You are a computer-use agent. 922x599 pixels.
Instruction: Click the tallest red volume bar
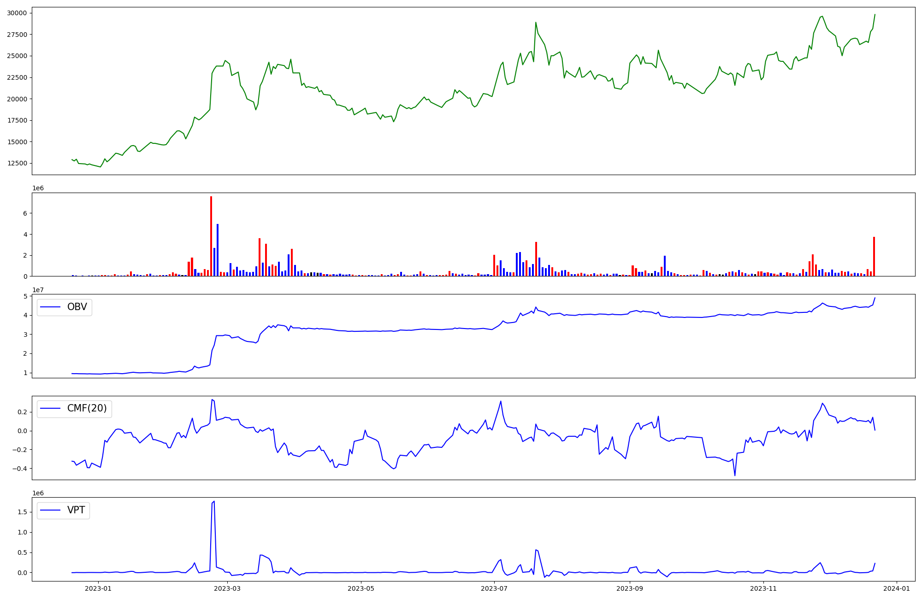(211, 236)
